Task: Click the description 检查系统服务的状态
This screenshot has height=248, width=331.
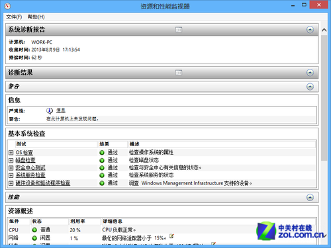Action: click(x=151, y=175)
